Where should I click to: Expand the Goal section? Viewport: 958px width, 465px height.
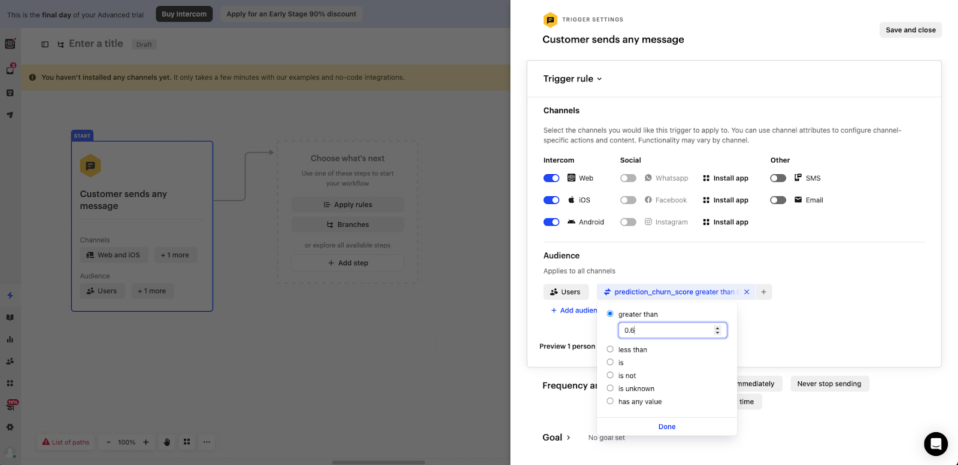(556, 437)
